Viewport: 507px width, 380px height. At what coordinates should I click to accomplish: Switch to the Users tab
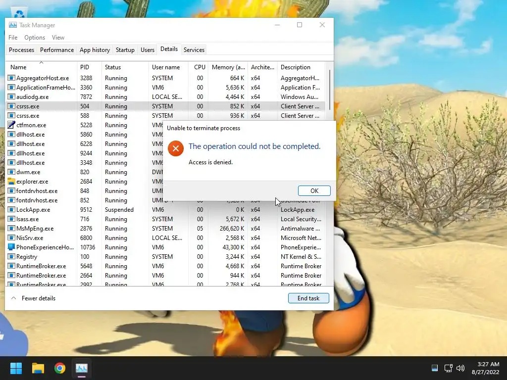click(x=148, y=50)
